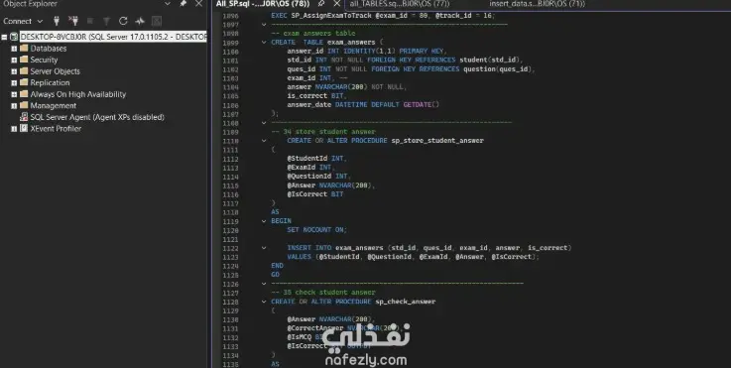Select the Server Objects tree item
The height and width of the screenshot is (368, 731).
[x=55, y=71]
